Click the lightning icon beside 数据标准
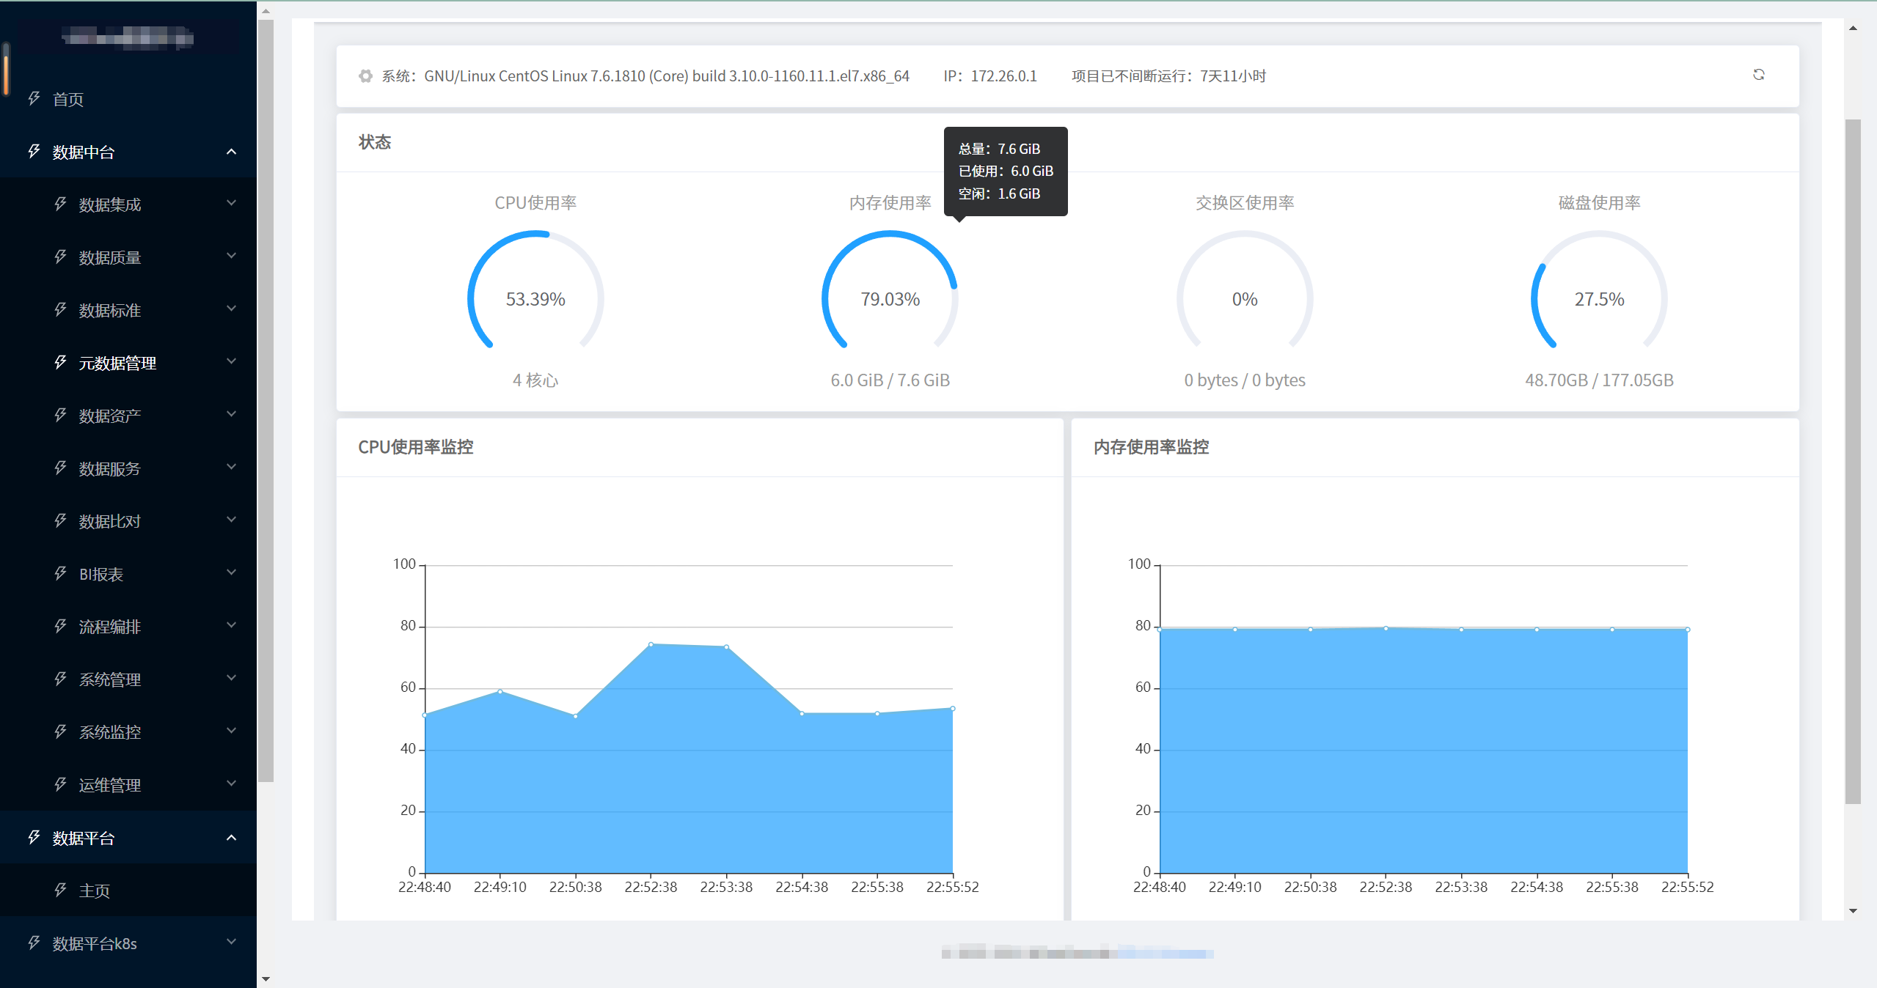Screen dimensions: 1877x988 point(60,309)
